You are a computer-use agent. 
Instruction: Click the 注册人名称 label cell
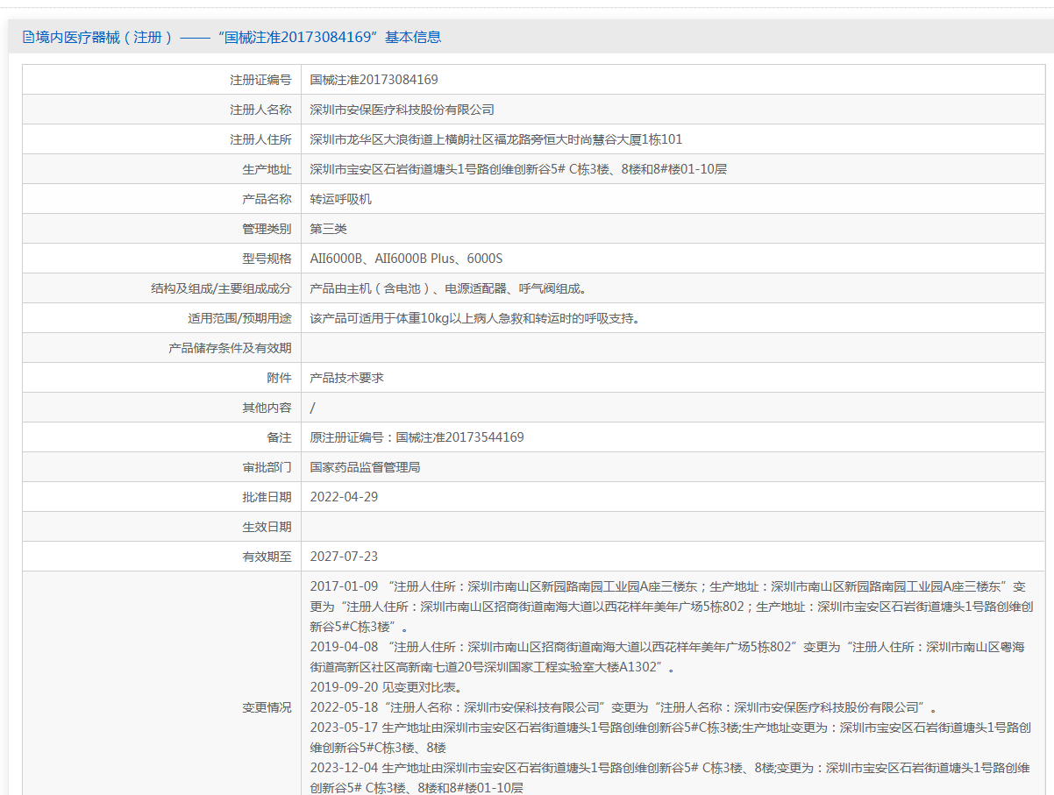coord(161,110)
